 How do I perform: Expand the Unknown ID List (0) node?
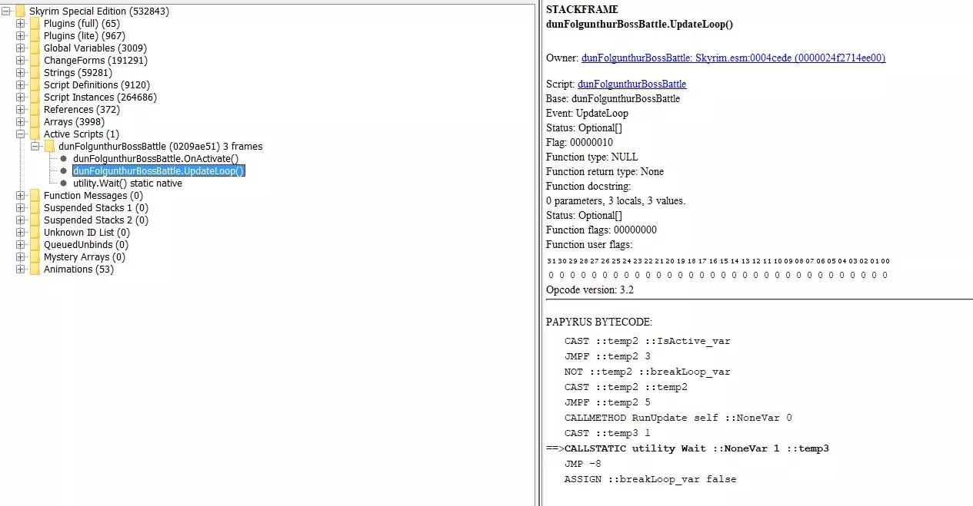pos(21,233)
